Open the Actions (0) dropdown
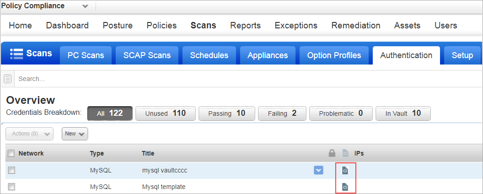This screenshot has height=194, width=483. pos(29,134)
